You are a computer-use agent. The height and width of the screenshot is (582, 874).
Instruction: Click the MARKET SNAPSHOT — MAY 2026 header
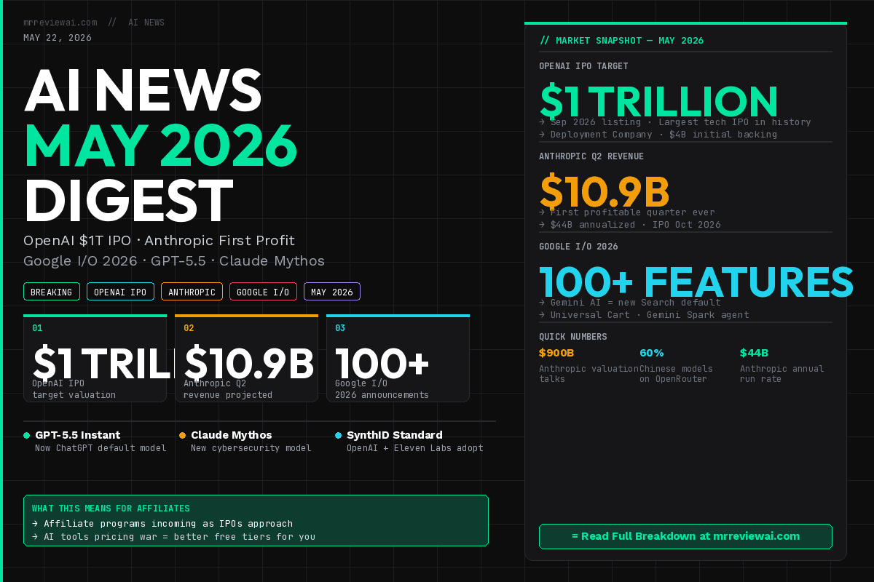(x=622, y=41)
